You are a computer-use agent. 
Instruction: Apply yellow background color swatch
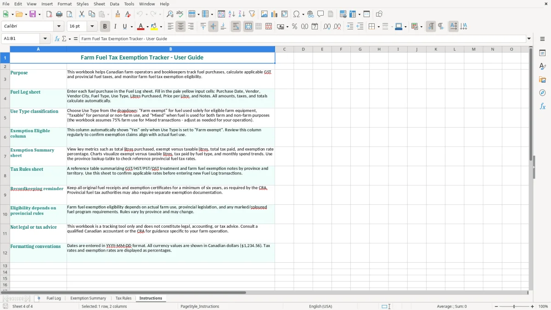tap(154, 27)
